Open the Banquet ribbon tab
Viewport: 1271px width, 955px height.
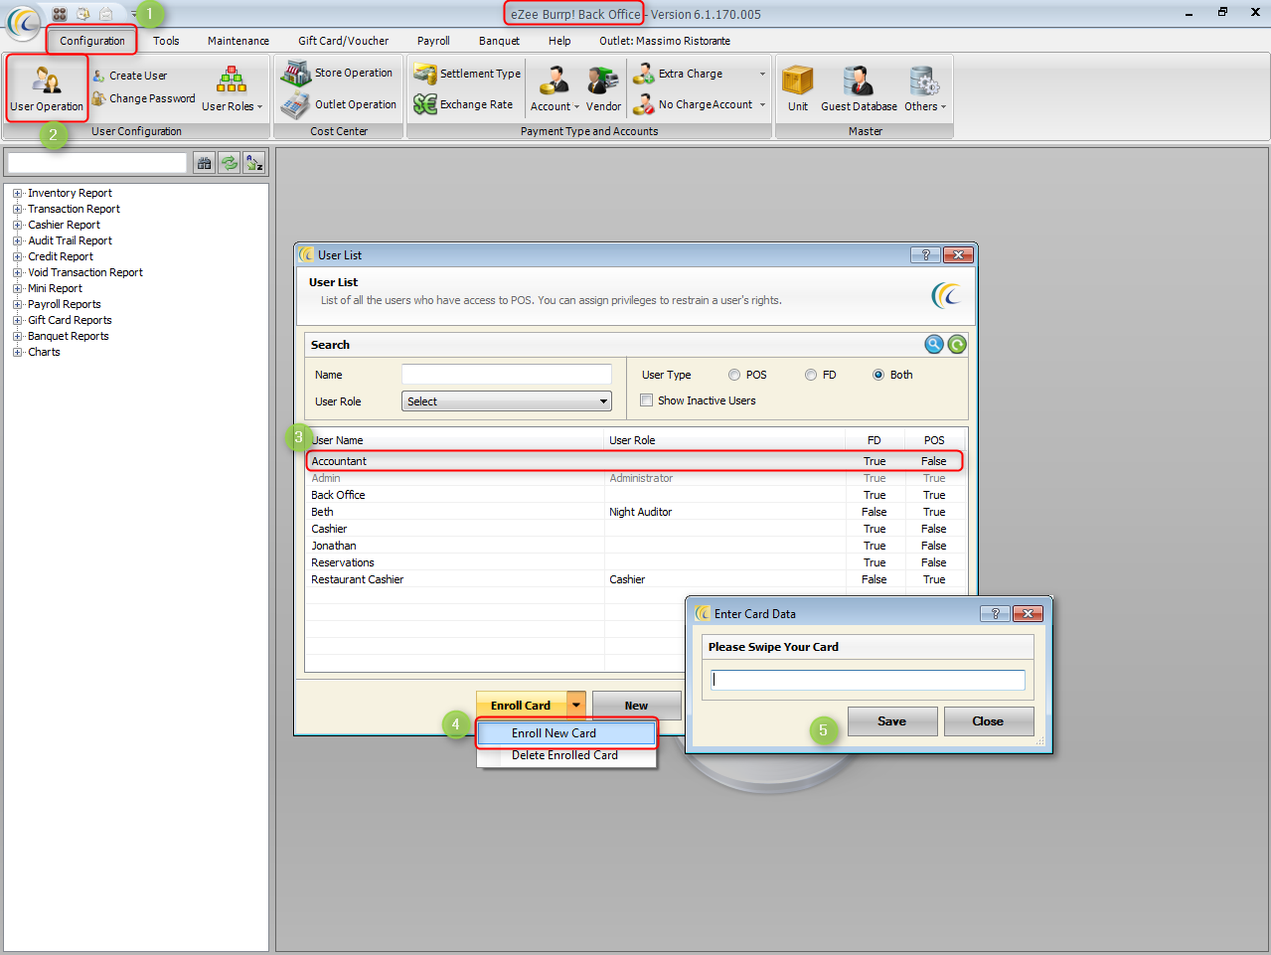(499, 41)
